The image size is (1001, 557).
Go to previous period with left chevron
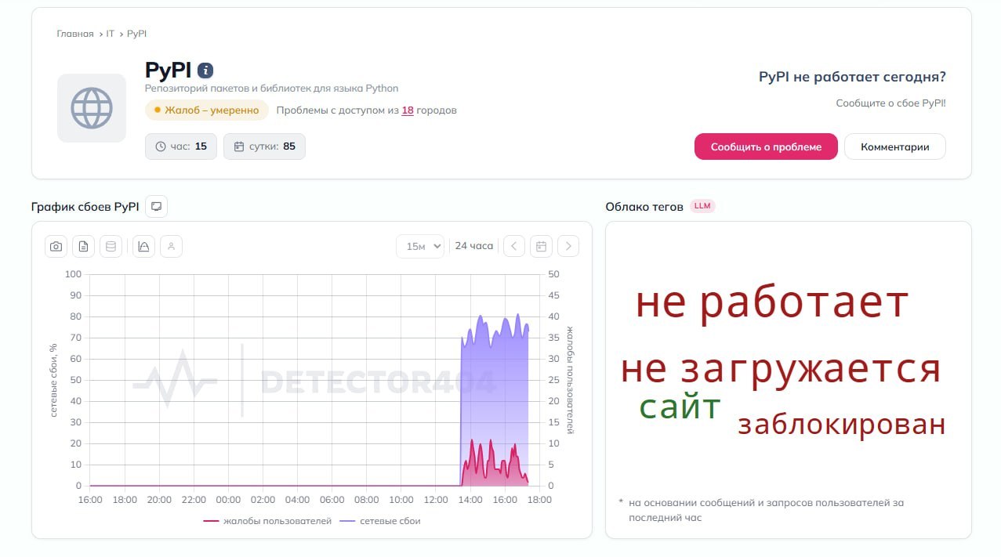tap(514, 246)
